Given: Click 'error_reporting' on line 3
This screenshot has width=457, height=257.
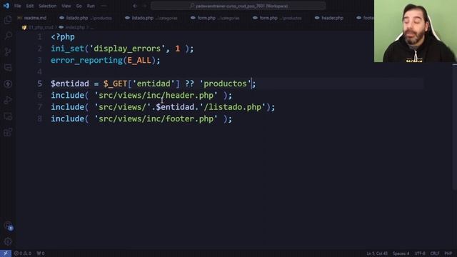Looking at the screenshot, I should coord(86,60).
